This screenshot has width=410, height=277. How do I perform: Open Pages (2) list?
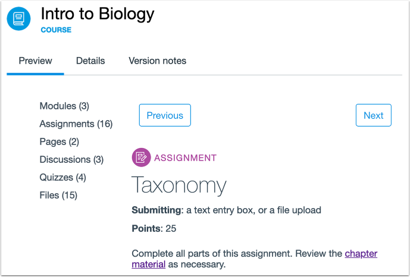(x=59, y=142)
